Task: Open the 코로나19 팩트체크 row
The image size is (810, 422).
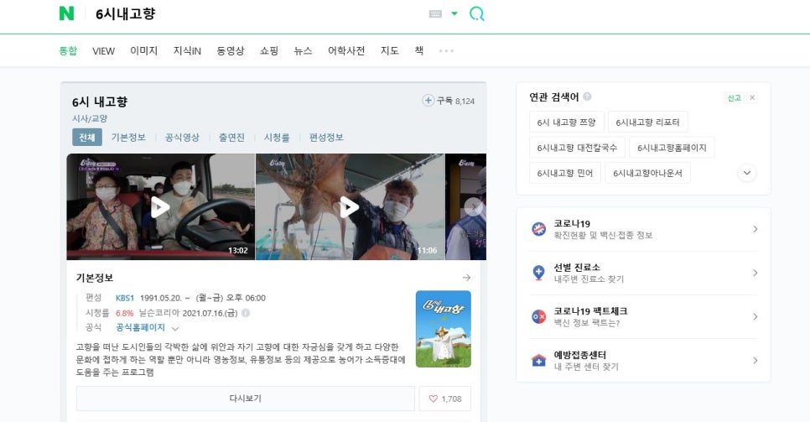Action: click(x=643, y=316)
